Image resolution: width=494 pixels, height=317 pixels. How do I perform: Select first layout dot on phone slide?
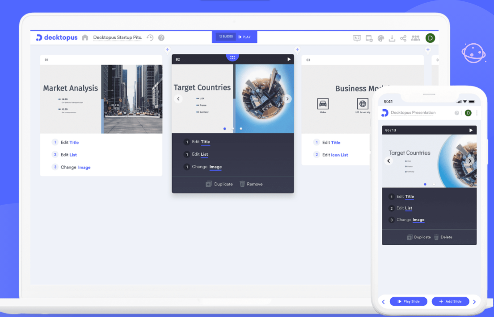[425, 185]
